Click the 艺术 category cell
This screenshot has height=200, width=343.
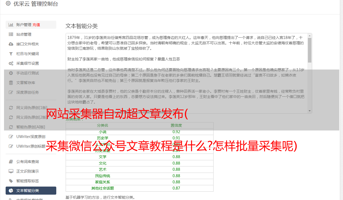click(x=103, y=169)
